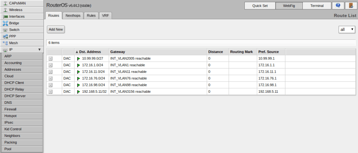Screen dimensions: 358x153
Task: Open DNS in the IP menu
Action: point(22,102)
